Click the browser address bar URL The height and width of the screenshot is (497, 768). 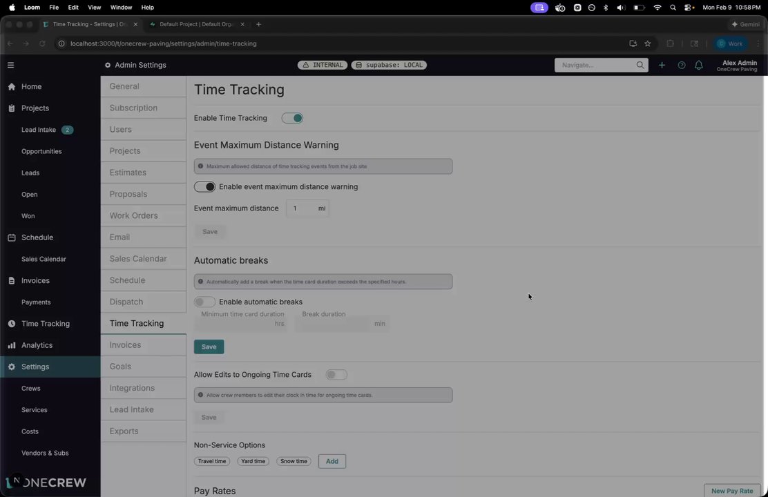[163, 43]
